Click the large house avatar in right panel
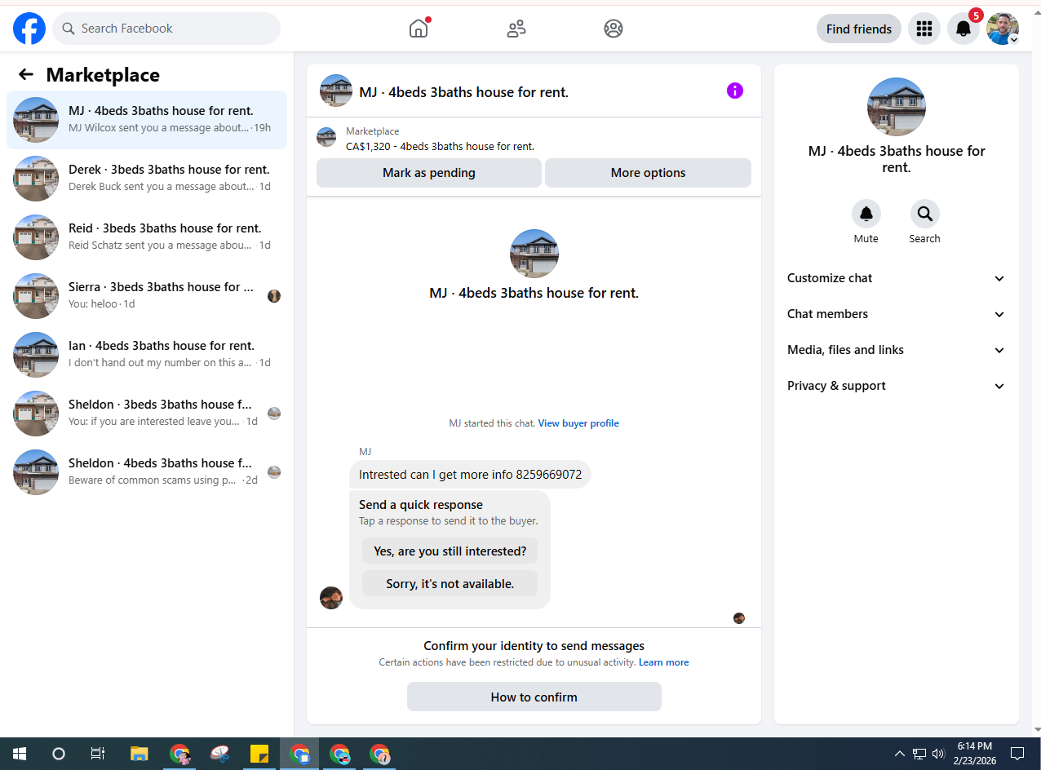1041x770 pixels. point(897,107)
